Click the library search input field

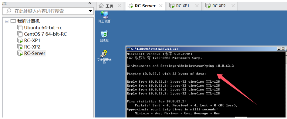pyautogui.click(x=48, y=11)
